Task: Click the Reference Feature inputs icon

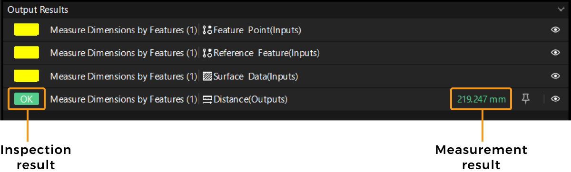Action: click(x=207, y=53)
